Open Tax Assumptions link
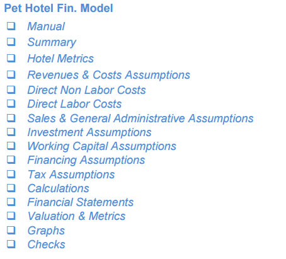 (x=71, y=175)
